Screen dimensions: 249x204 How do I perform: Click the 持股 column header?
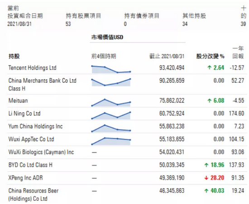coord(14,56)
